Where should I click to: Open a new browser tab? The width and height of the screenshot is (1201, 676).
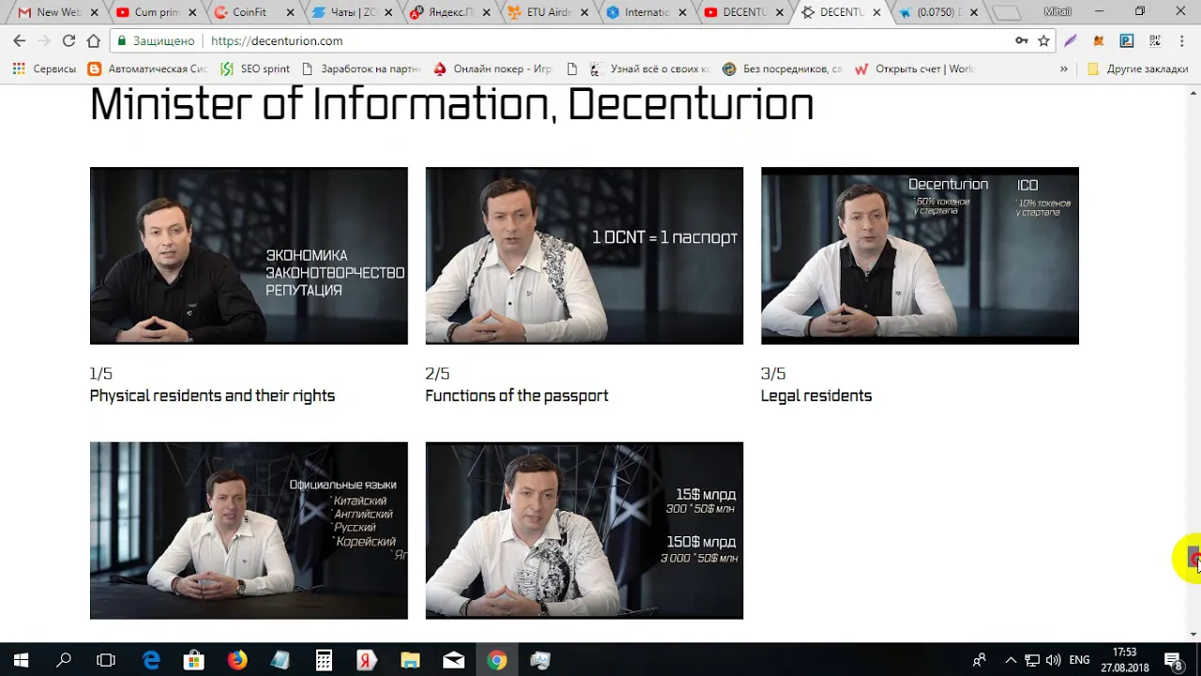pyautogui.click(x=1007, y=13)
